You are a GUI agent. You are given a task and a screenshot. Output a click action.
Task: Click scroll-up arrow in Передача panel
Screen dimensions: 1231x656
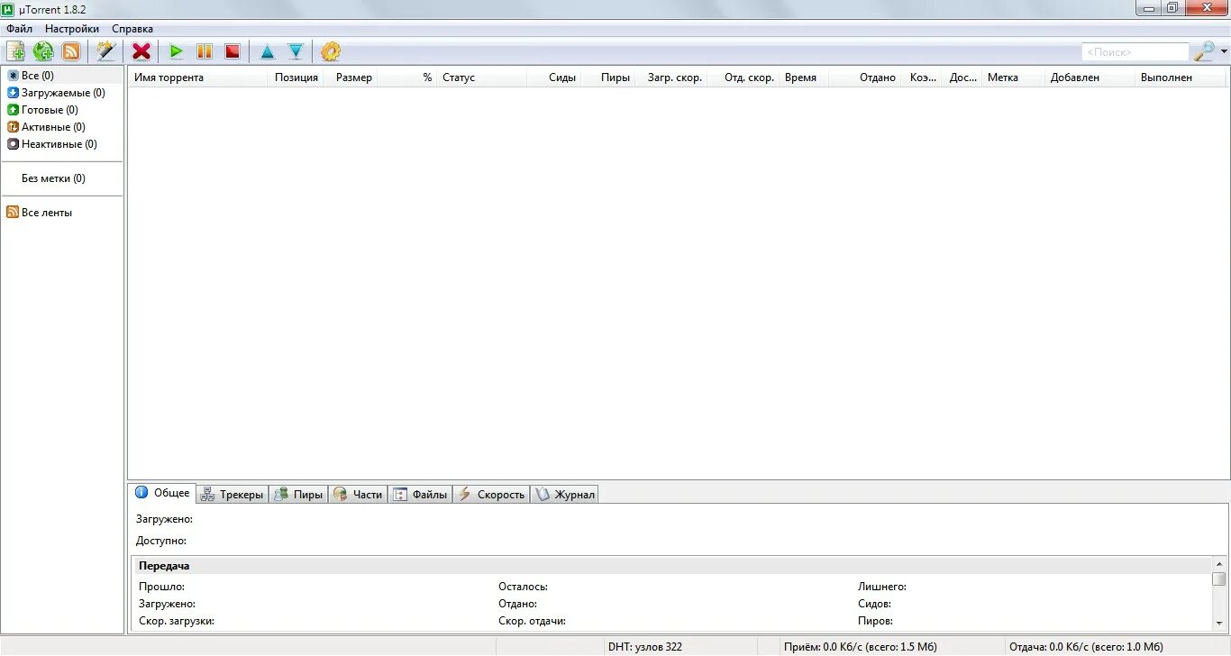[x=1219, y=564]
